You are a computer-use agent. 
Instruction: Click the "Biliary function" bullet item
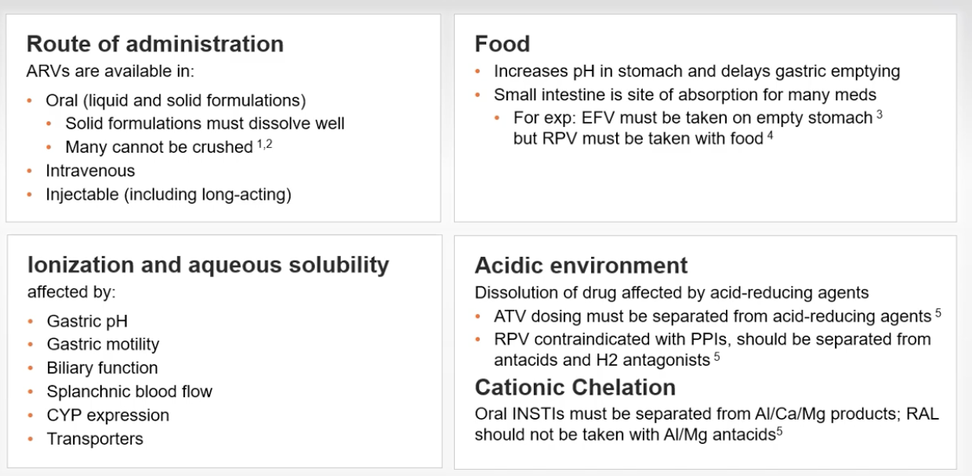102,368
